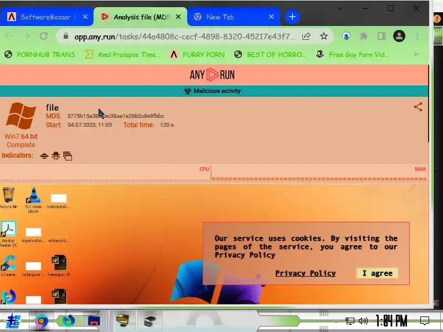443x332 pixels.
Task: Open the blue browser extension icon
Action: click(x=346, y=36)
